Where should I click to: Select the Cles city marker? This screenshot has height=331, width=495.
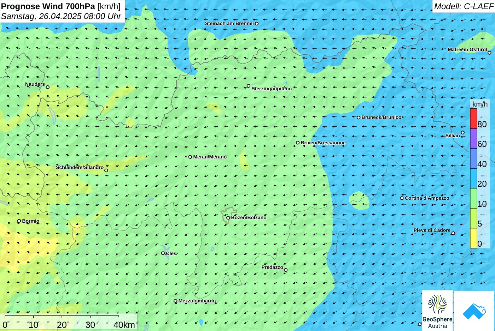tap(163, 253)
